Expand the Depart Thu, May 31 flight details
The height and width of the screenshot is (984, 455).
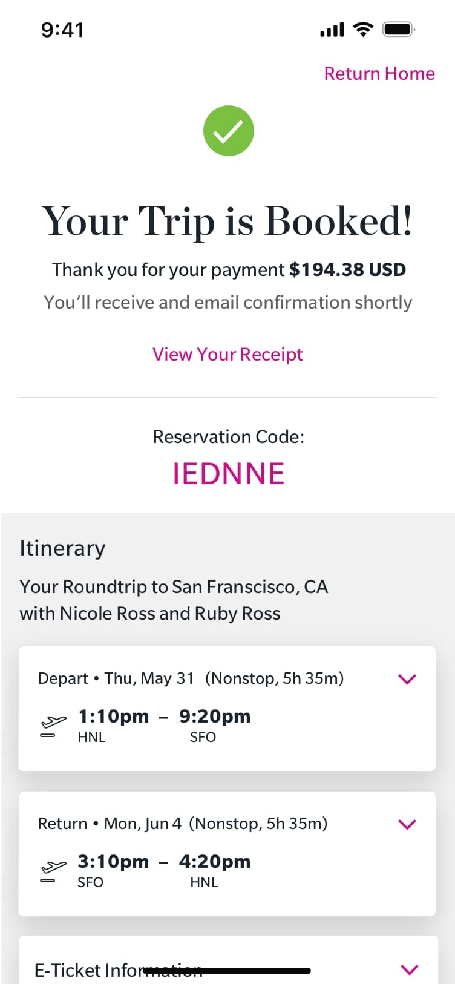click(408, 679)
